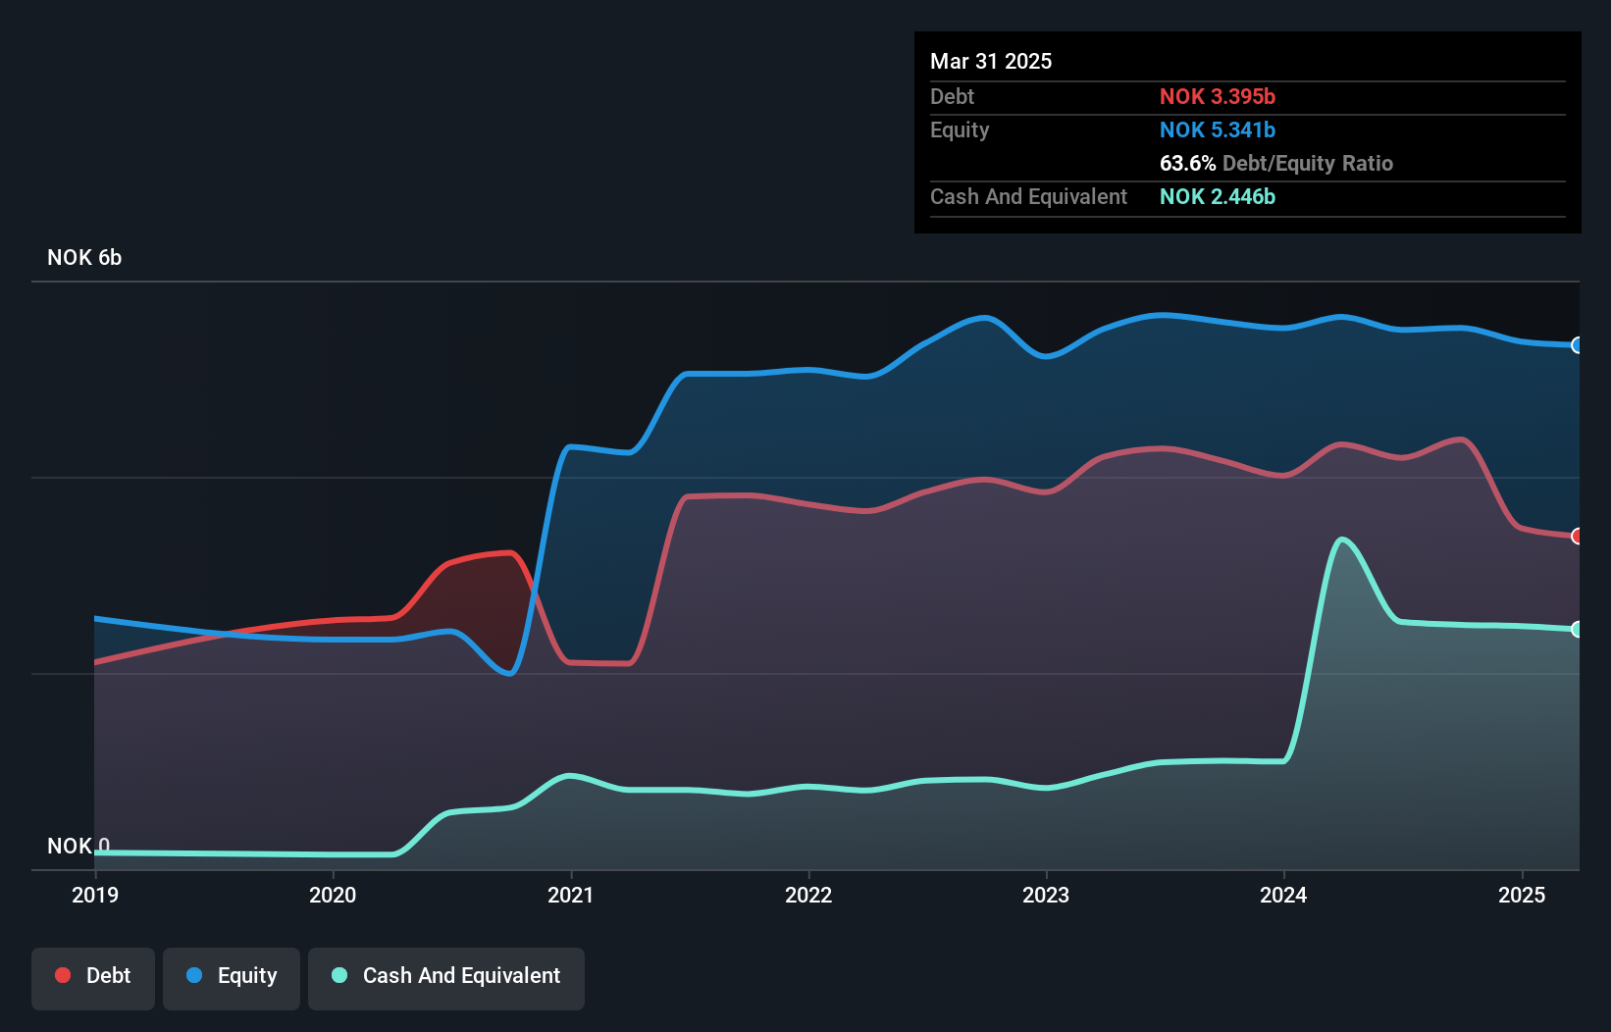Select the 2020 x-axis label
Viewport: 1611px width, 1032px height.
[333, 895]
